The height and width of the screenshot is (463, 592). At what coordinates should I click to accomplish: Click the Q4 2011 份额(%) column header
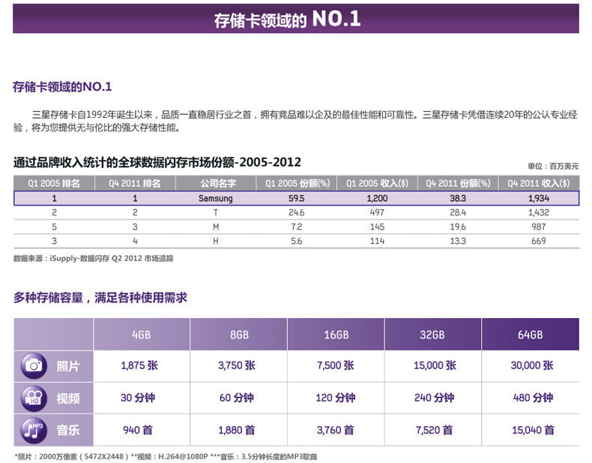[x=458, y=183]
